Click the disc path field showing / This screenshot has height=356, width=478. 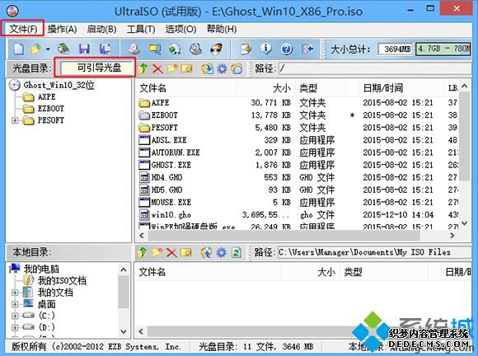coord(375,68)
